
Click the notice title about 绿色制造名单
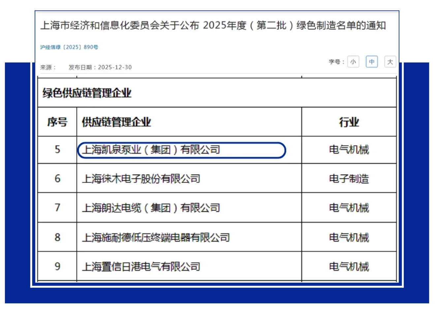click(x=213, y=25)
